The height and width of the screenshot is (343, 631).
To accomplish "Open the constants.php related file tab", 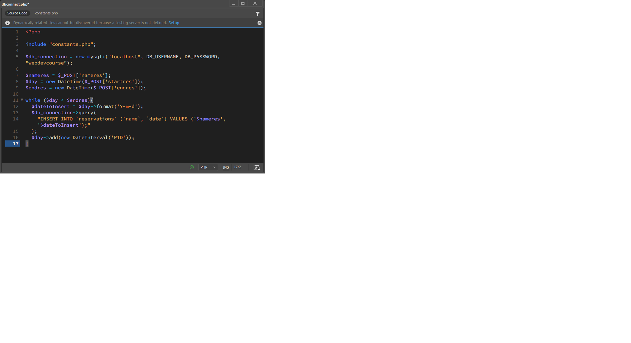I will coord(46,13).
